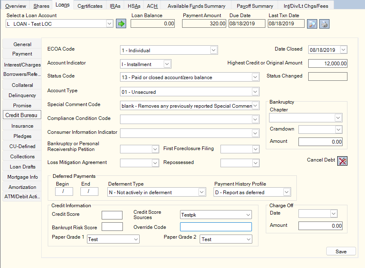Open the Compliance Condition Code dropdown
This screenshot has width=365, height=268.
255,120
